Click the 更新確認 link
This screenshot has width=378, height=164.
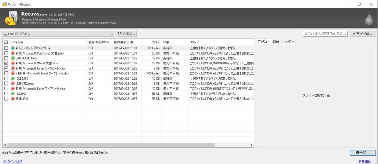tap(364, 161)
